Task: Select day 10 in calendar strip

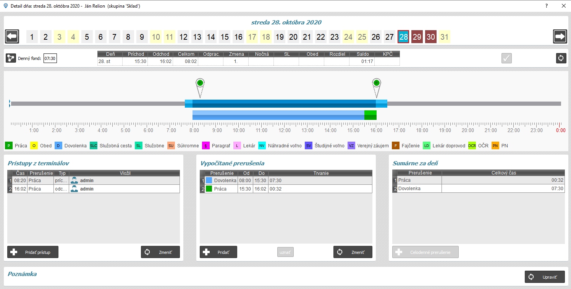Action: coord(155,37)
